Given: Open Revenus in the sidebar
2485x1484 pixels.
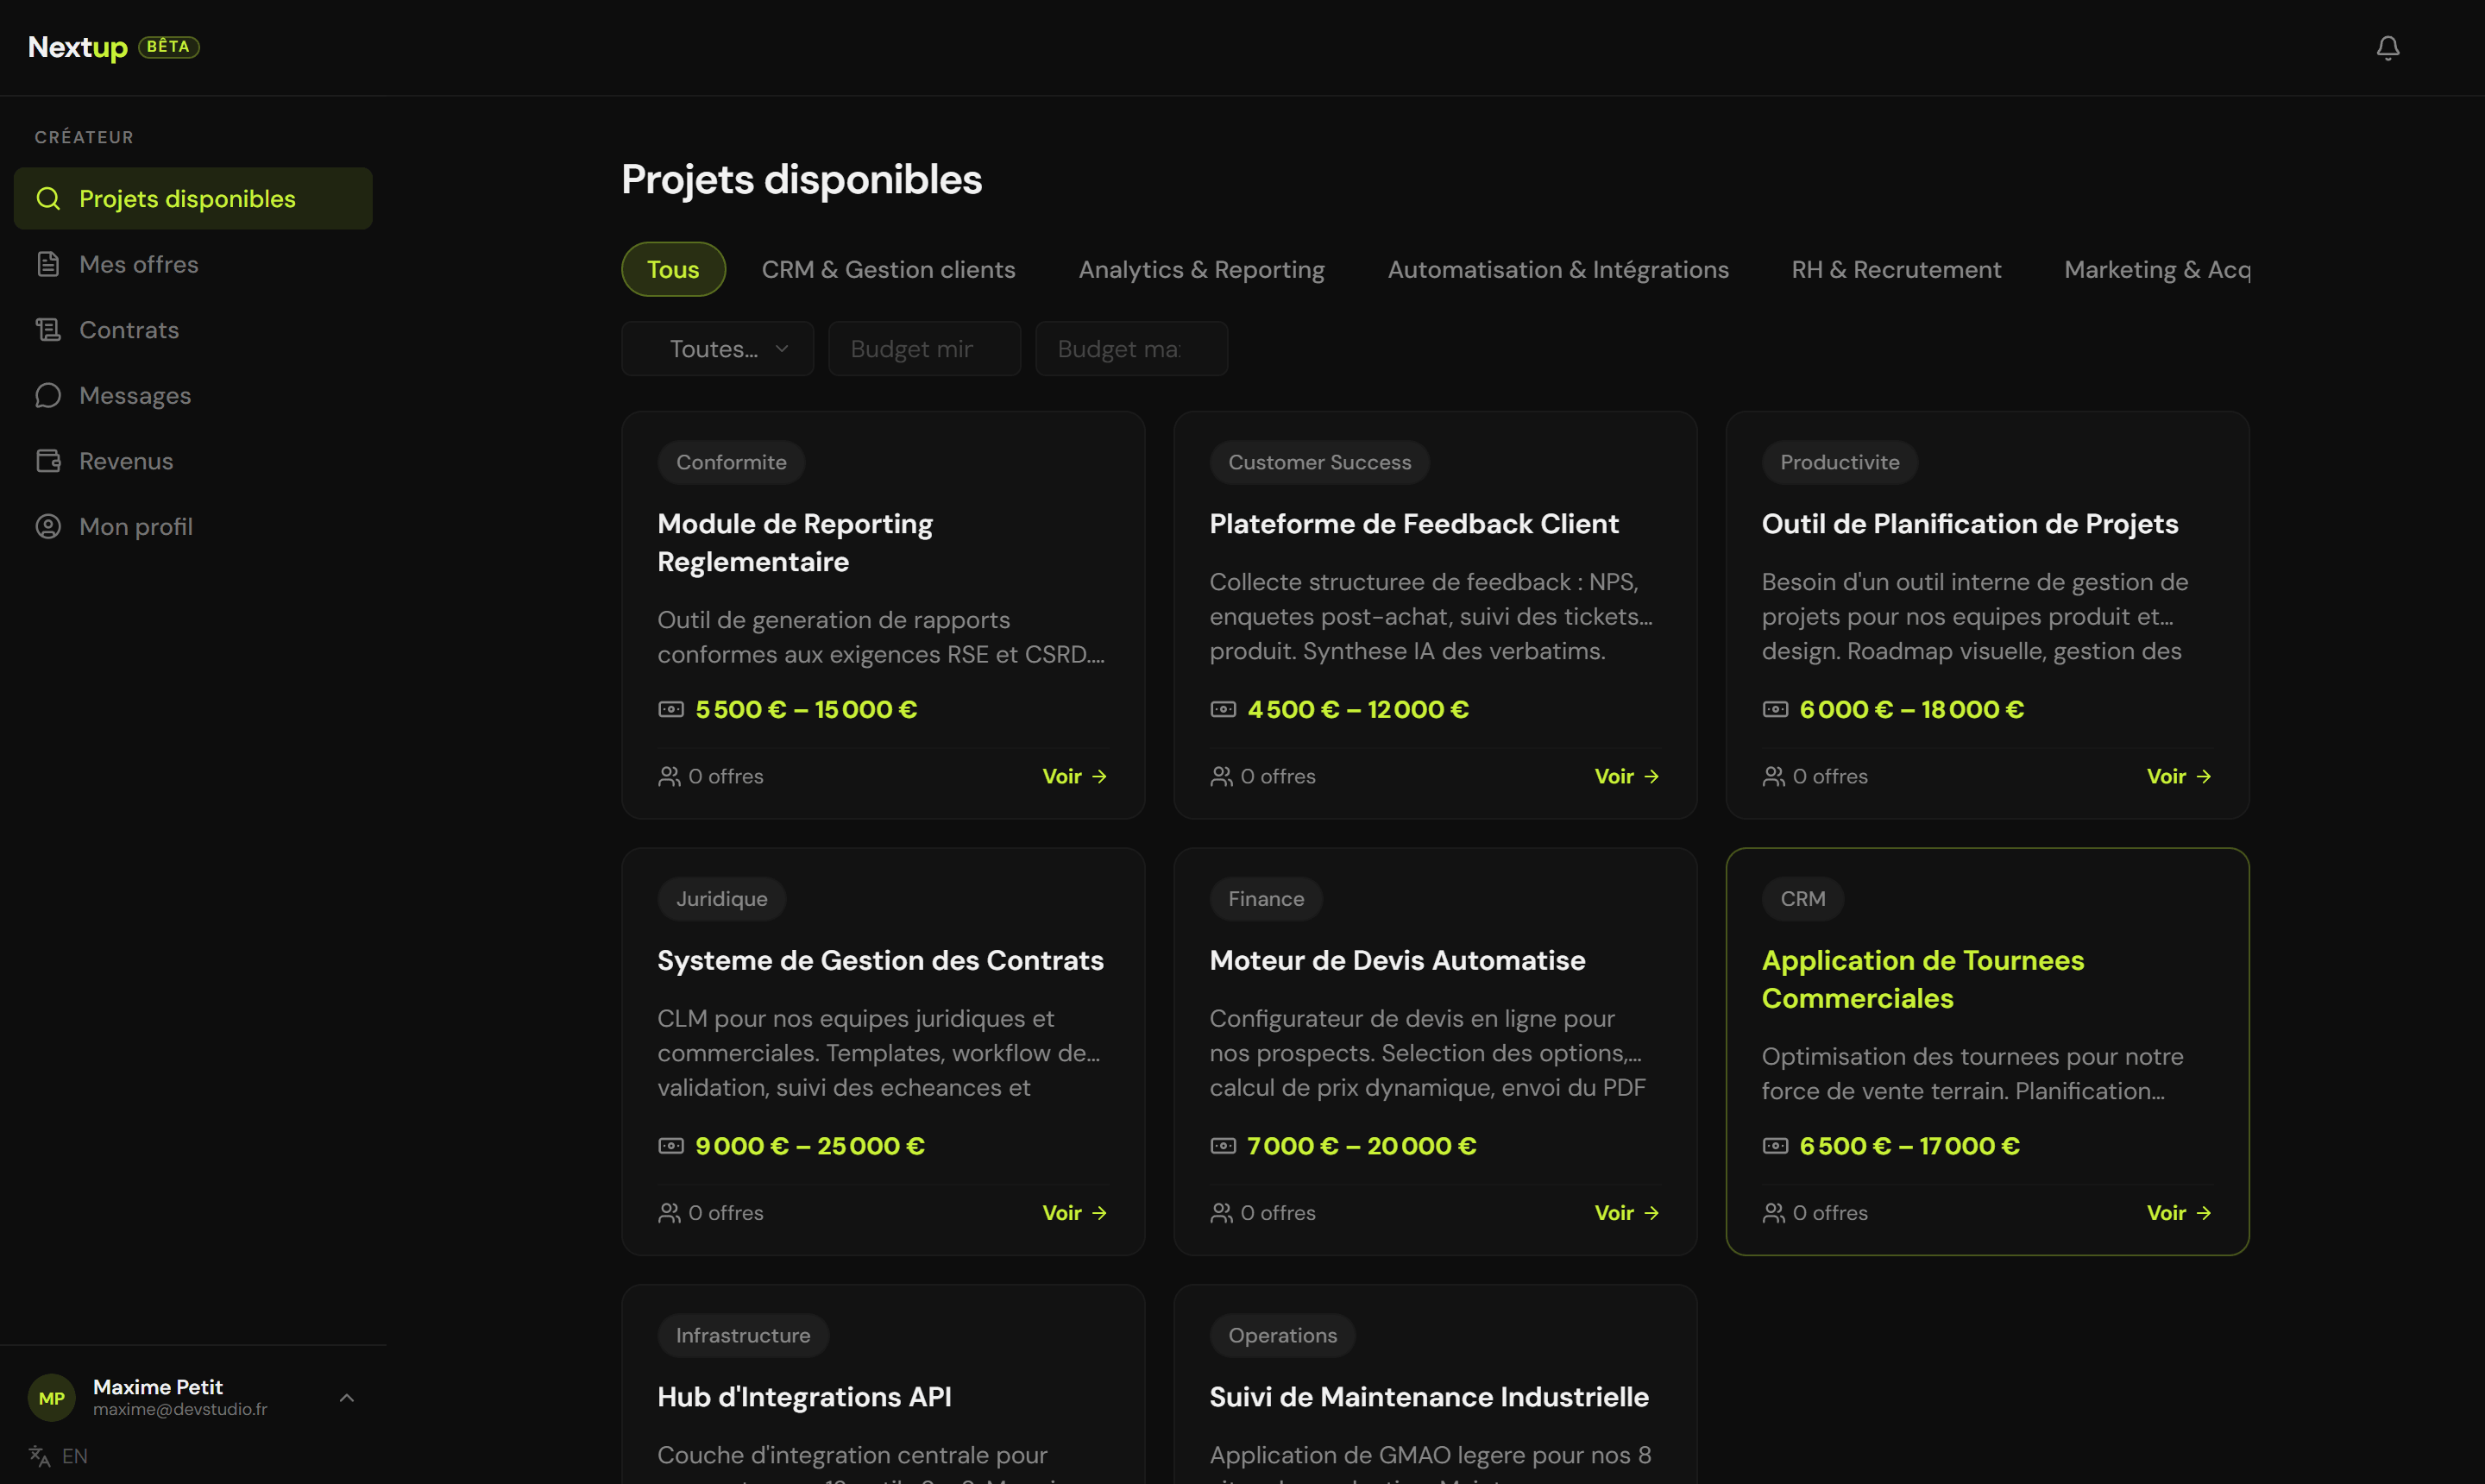Looking at the screenshot, I should click(193, 460).
